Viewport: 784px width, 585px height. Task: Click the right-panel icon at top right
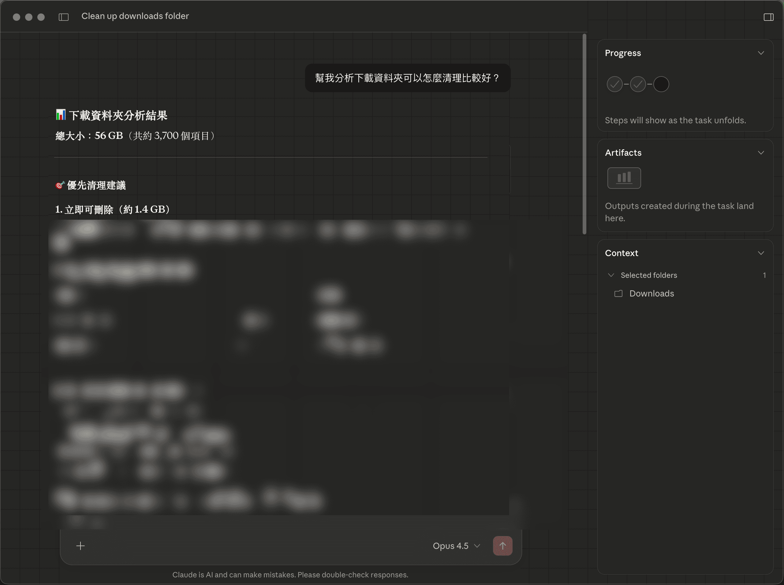pyautogui.click(x=768, y=17)
